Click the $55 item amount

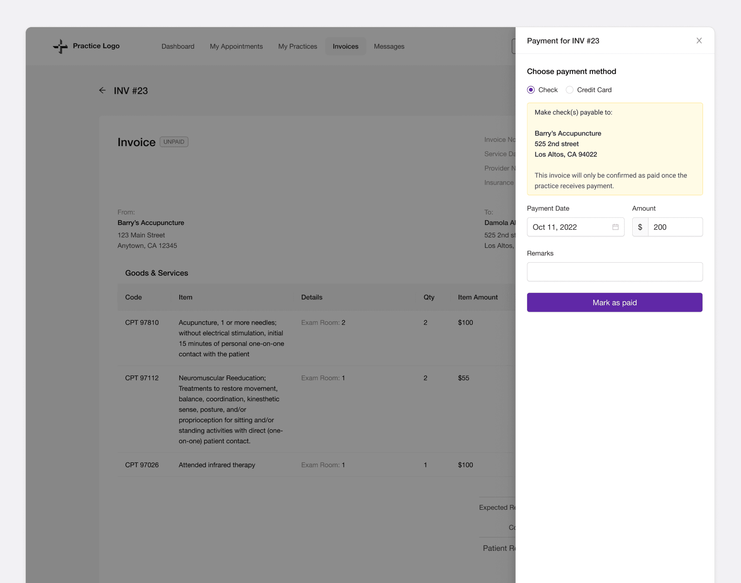click(x=463, y=378)
